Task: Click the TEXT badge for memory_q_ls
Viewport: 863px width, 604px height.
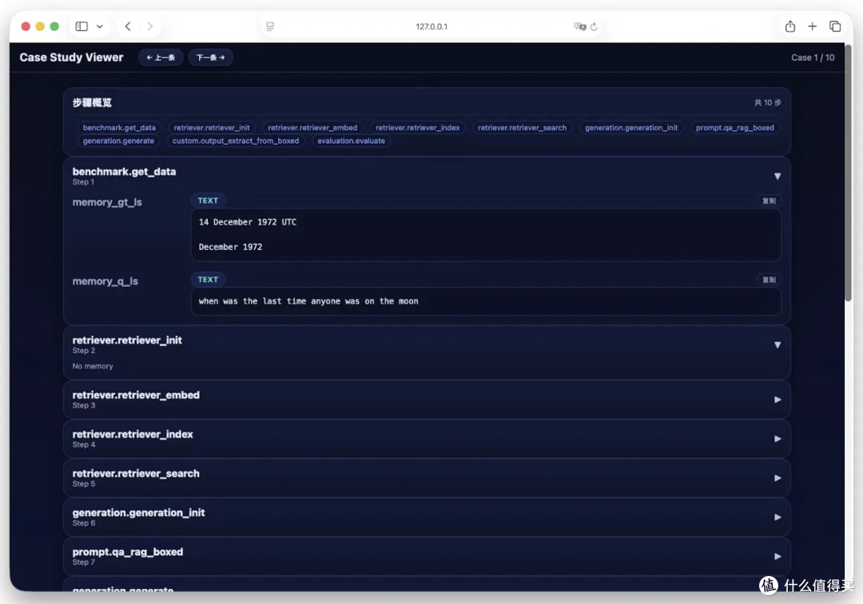Action: (x=208, y=280)
